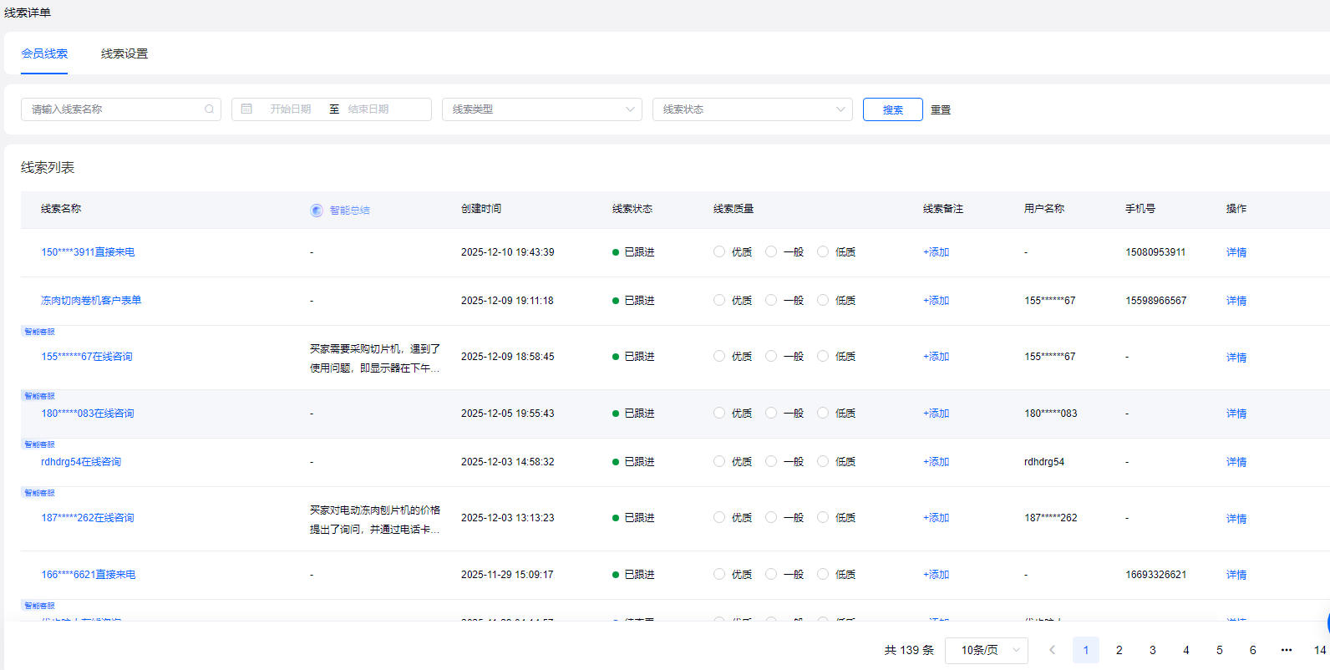Click the 搜索 button
Screen dimensions: 1330x670
(x=892, y=109)
